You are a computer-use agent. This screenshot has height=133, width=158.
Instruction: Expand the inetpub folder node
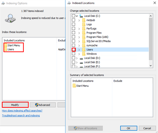click(79, 21)
